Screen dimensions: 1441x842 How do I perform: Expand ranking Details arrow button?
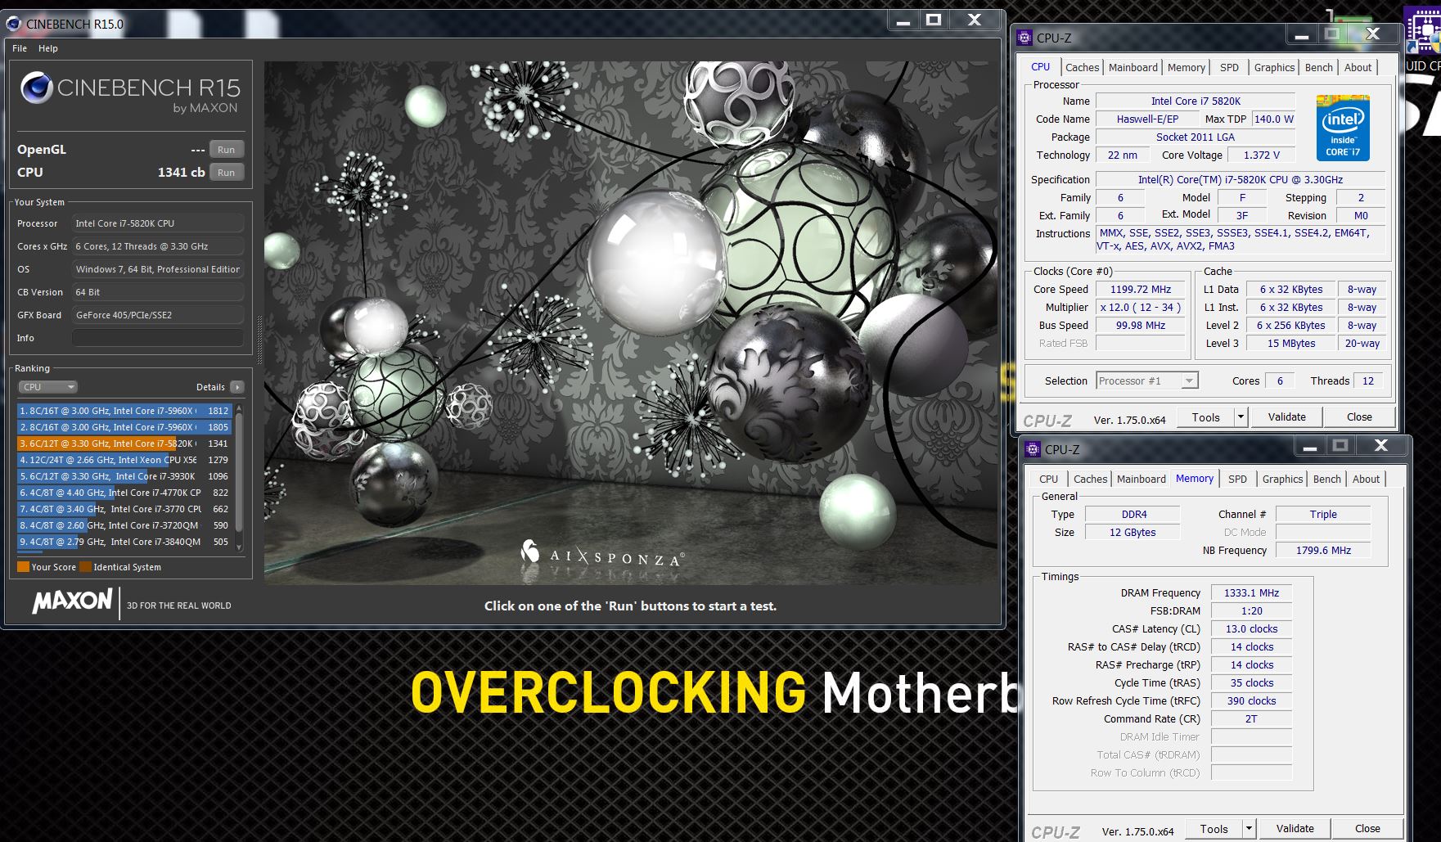click(x=236, y=387)
